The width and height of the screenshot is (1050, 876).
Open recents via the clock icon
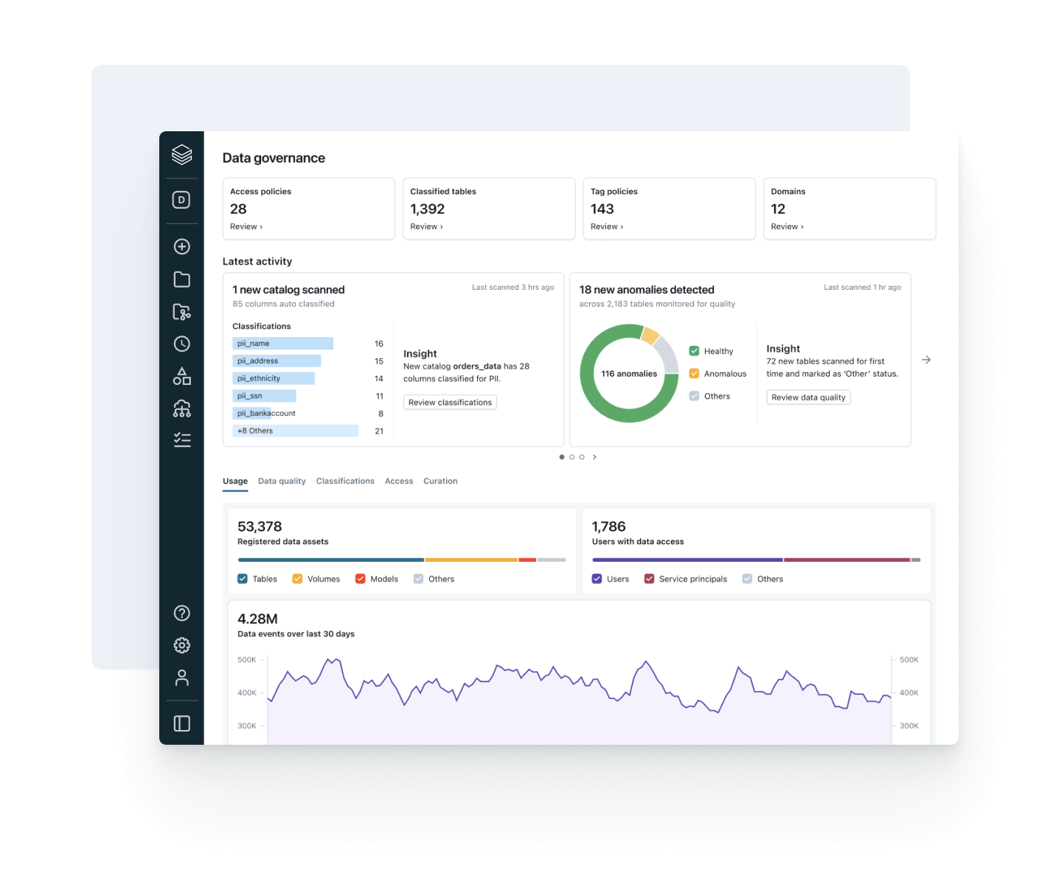tap(181, 344)
